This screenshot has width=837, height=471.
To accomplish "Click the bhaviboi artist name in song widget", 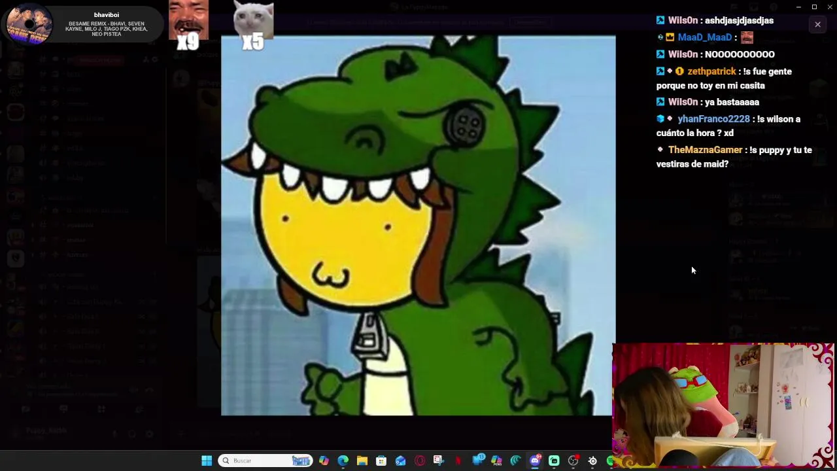I will click(107, 15).
